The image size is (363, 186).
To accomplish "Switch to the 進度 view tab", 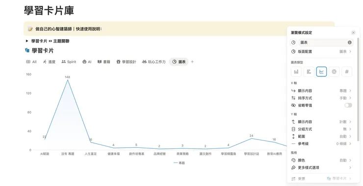I will [49, 62].
